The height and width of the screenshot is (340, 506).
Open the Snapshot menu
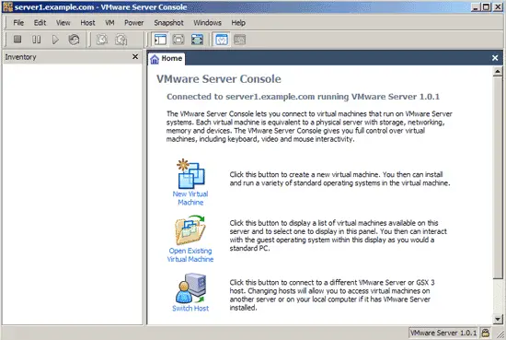(168, 23)
